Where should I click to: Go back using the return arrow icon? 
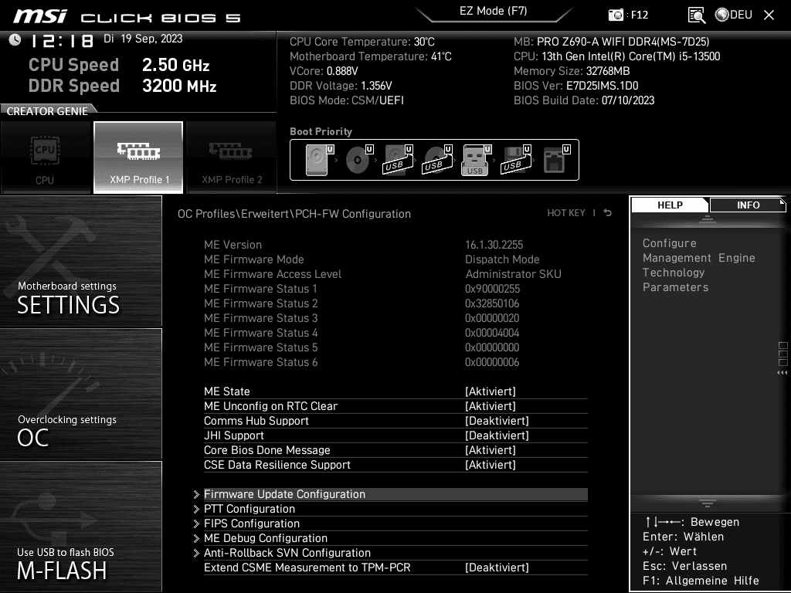608,213
